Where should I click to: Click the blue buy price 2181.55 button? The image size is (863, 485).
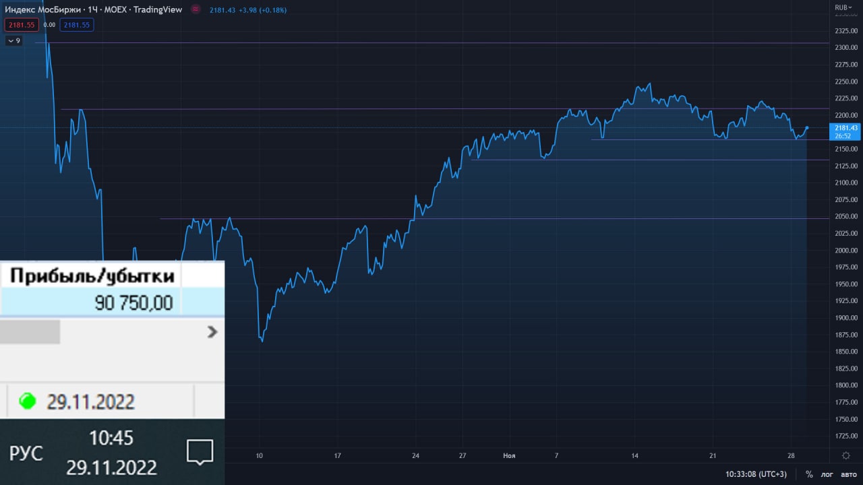(x=76, y=25)
